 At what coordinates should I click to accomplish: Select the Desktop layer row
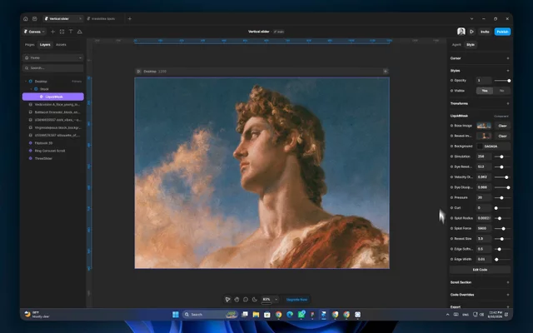pos(53,82)
